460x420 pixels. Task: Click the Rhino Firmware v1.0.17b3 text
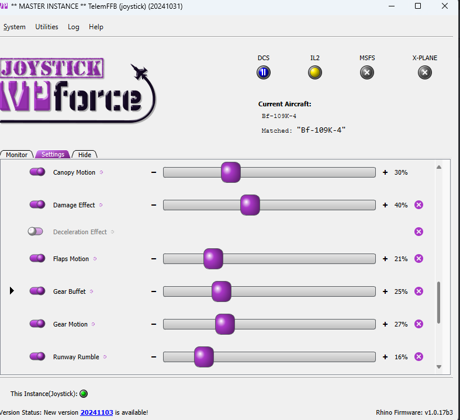[414, 412]
